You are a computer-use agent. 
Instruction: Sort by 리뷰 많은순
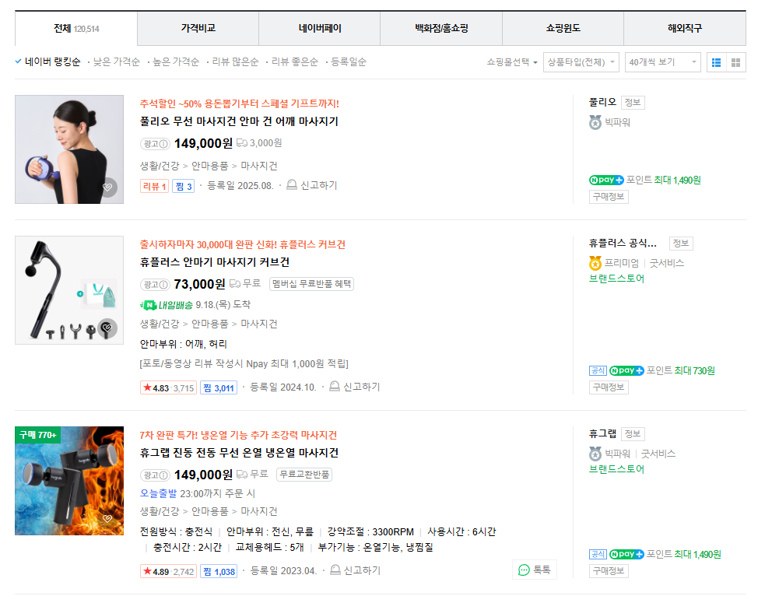[x=235, y=62]
